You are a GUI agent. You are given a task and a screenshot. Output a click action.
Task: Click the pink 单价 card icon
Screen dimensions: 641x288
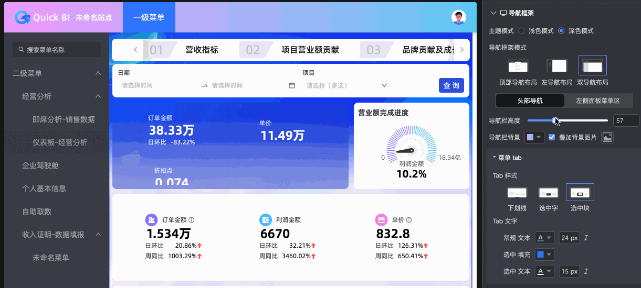pyautogui.click(x=381, y=220)
